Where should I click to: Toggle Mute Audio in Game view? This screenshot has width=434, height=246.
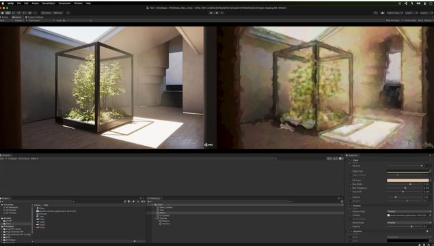pos(411,20)
